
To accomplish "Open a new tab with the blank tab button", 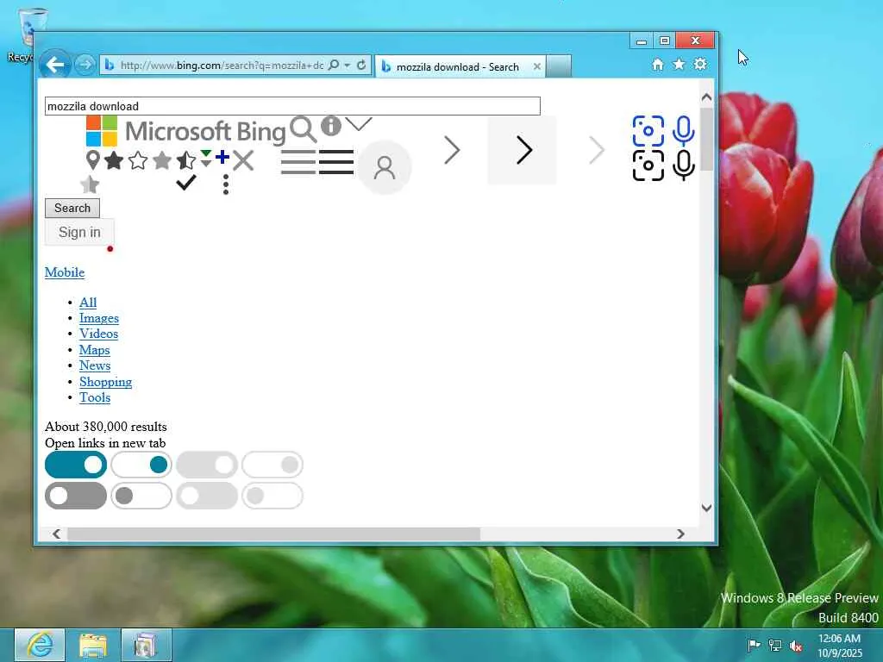I will [559, 66].
